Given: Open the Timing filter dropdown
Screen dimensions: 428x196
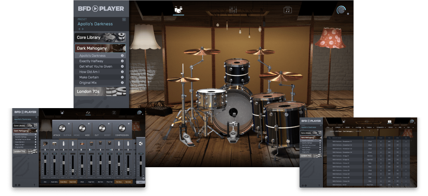Looking at the screenshot, I should click(370, 128).
